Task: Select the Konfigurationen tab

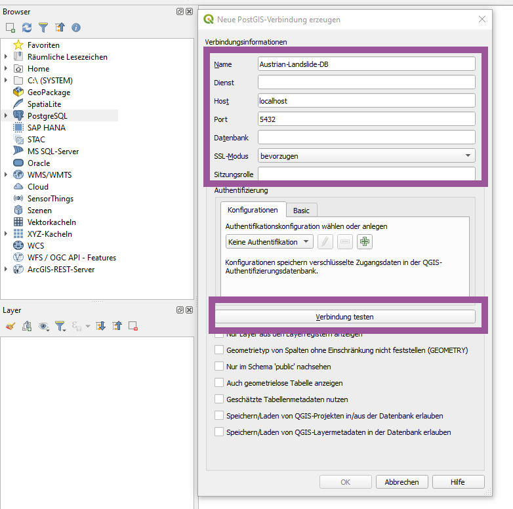Action: click(x=253, y=211)
